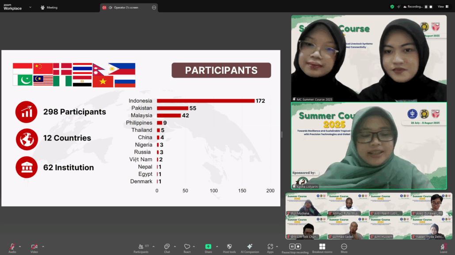This screenshot has width=455, height=255.
Task: Click the React heart icon
Action: pyautogui.click(x=187, y=247)
